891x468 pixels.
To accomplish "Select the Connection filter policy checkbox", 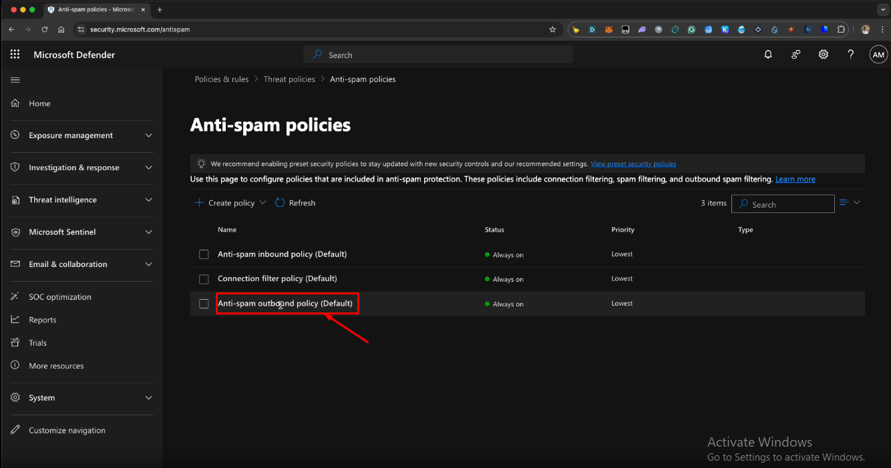I will [x=204, y=279].
